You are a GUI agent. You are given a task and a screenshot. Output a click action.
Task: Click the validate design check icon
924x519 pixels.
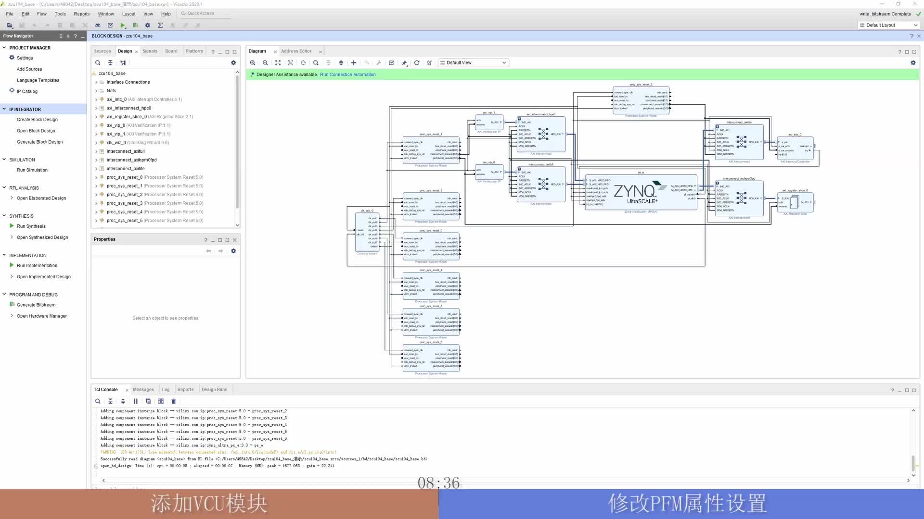tap(392, 62)
